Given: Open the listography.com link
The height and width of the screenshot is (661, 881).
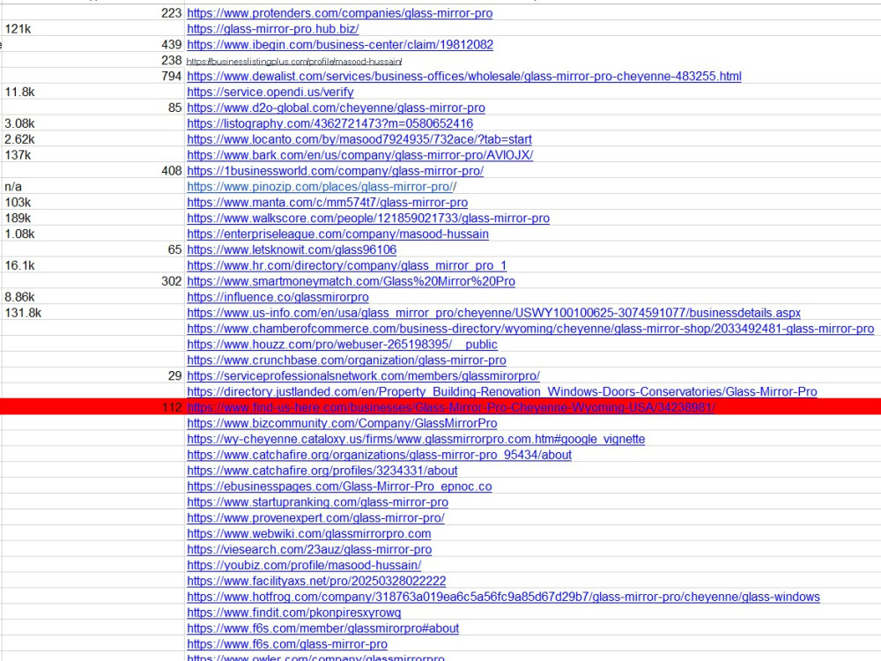Looking at the screenshot, I should 329,123.
